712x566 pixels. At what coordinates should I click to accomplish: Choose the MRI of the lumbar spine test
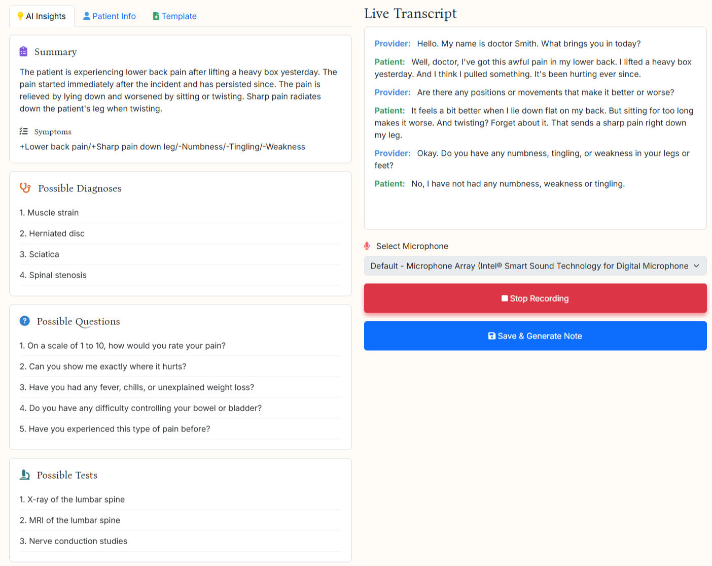tap(75, 520)
